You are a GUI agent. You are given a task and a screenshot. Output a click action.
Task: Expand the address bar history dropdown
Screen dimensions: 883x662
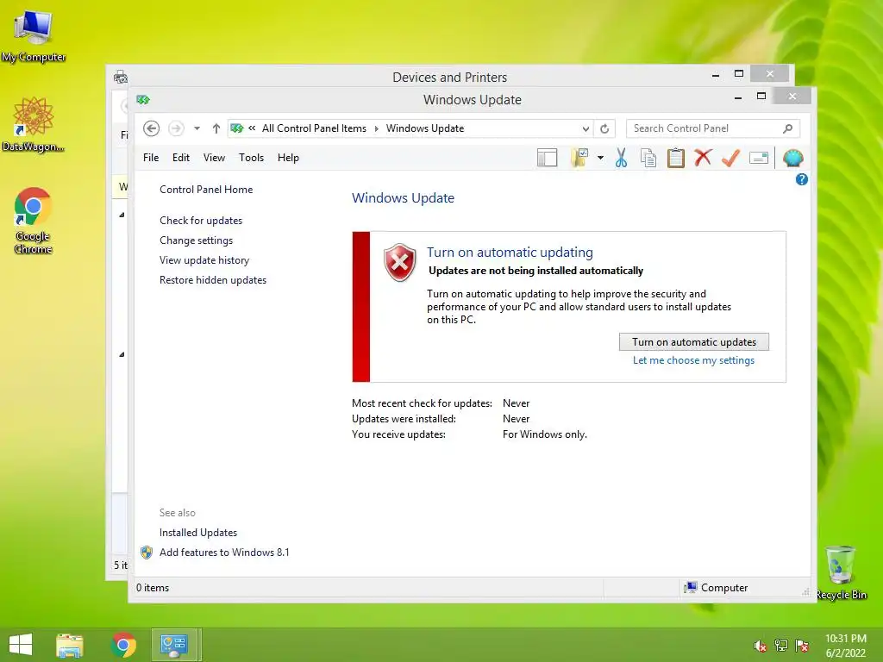586,128
